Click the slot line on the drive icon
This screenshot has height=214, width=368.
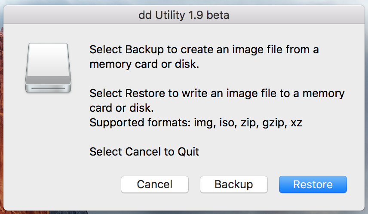pos(48,88)
